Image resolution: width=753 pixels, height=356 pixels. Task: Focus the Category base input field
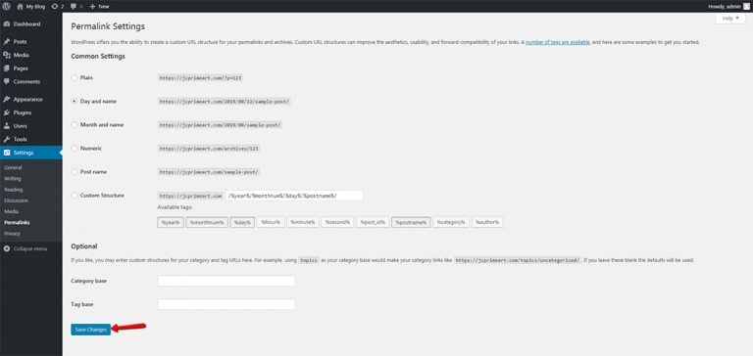pos(226,281)
